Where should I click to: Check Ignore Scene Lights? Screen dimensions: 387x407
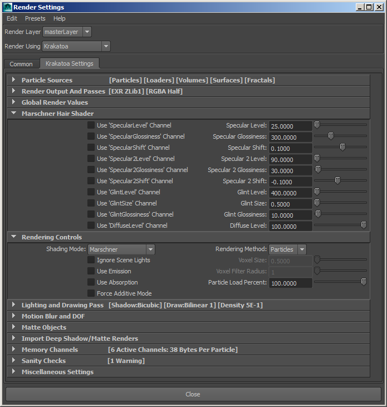coord(91,260)
